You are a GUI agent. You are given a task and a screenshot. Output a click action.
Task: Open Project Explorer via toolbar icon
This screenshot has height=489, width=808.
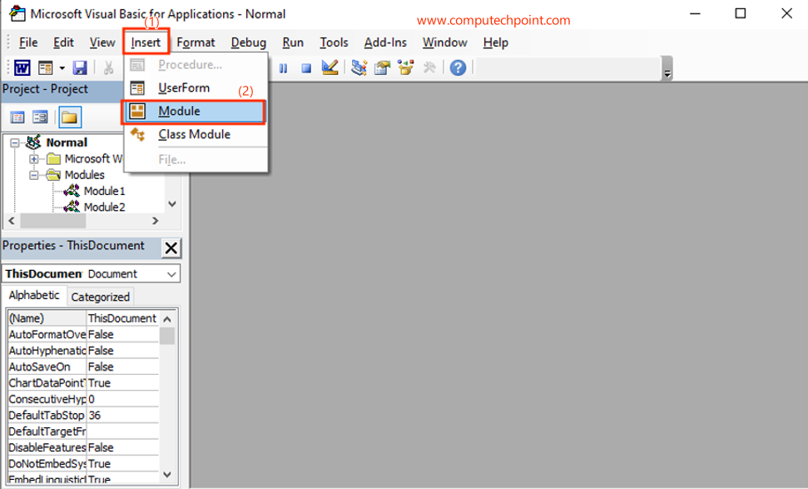359,67
